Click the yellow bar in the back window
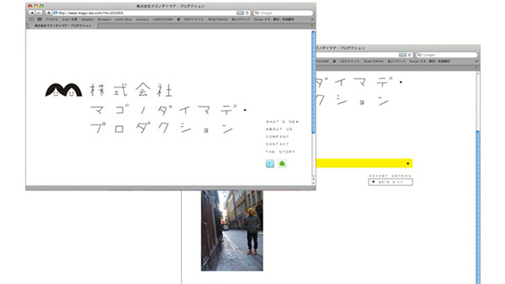505x284 pixels. [364, 163]
